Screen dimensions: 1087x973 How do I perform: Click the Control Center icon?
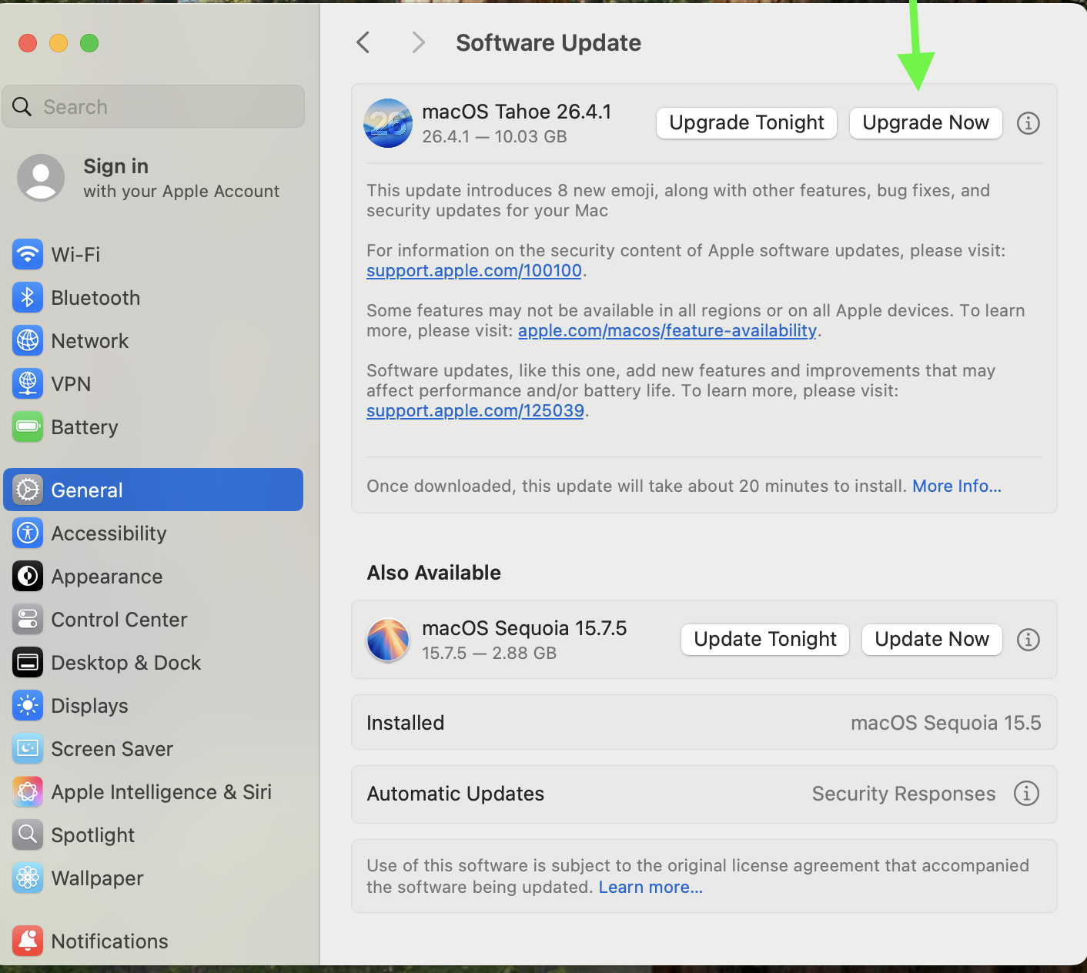point(28,619)
